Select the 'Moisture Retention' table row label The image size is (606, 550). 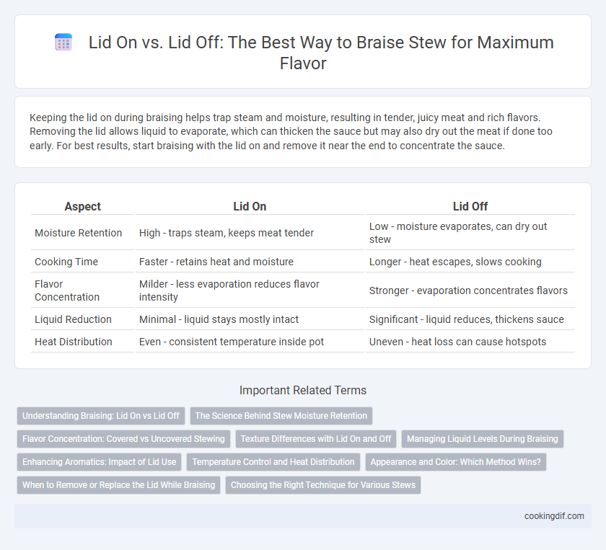point(78,233)
